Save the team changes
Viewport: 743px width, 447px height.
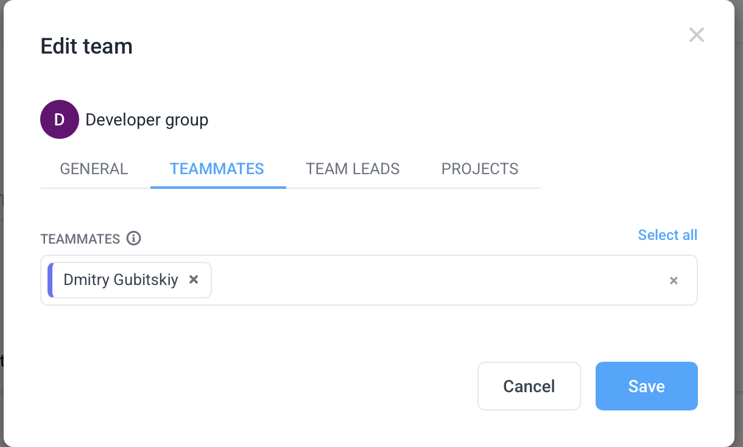[646, 386]
